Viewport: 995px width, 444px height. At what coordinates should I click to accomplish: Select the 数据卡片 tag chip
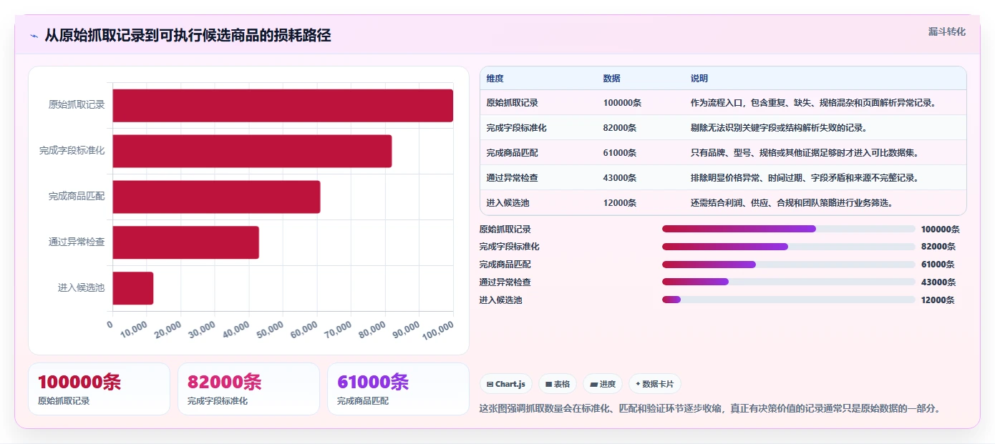(655, 384)
